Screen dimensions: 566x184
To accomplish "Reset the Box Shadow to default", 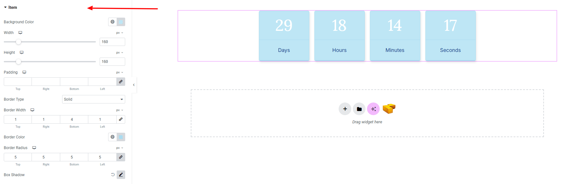I will pos(113,175).
